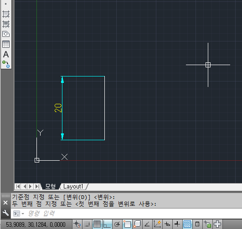The image size is (242, 229).
Task: Toggle Snap Mode in status bar
Action: pos(87,224)
